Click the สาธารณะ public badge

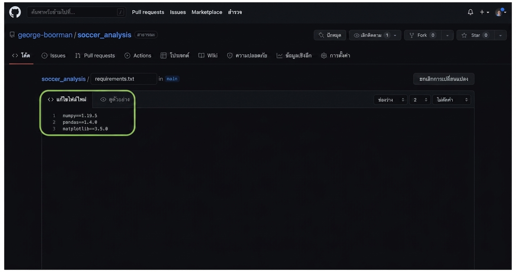[x=146, y=35]
